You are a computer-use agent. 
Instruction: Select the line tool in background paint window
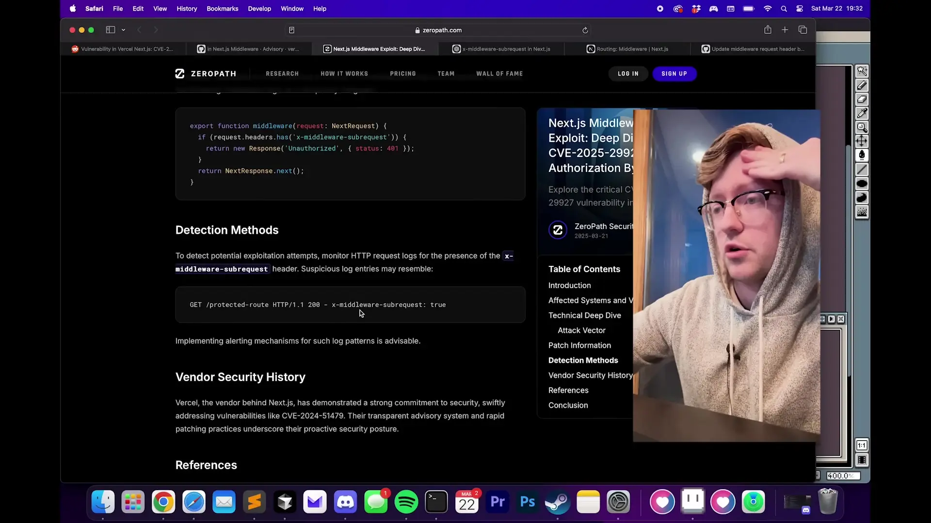click(x=862, y=169)
